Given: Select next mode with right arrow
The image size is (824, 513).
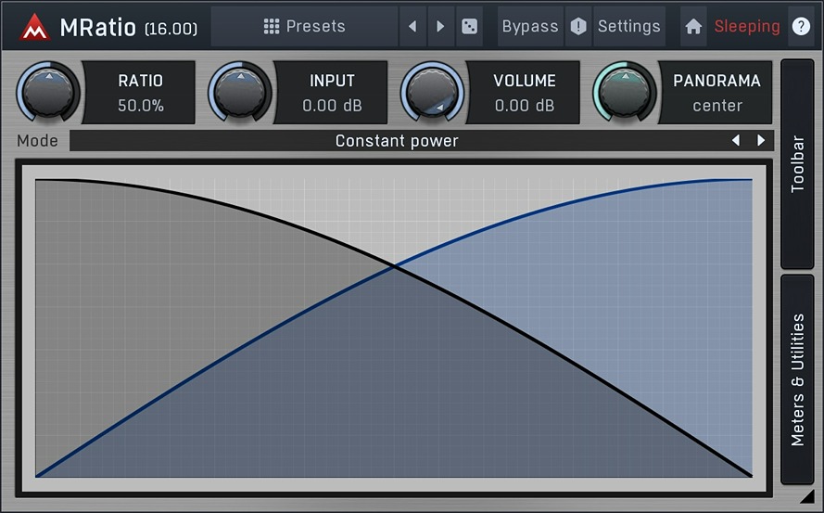Looking at the screenshot, I should point(760,140).
